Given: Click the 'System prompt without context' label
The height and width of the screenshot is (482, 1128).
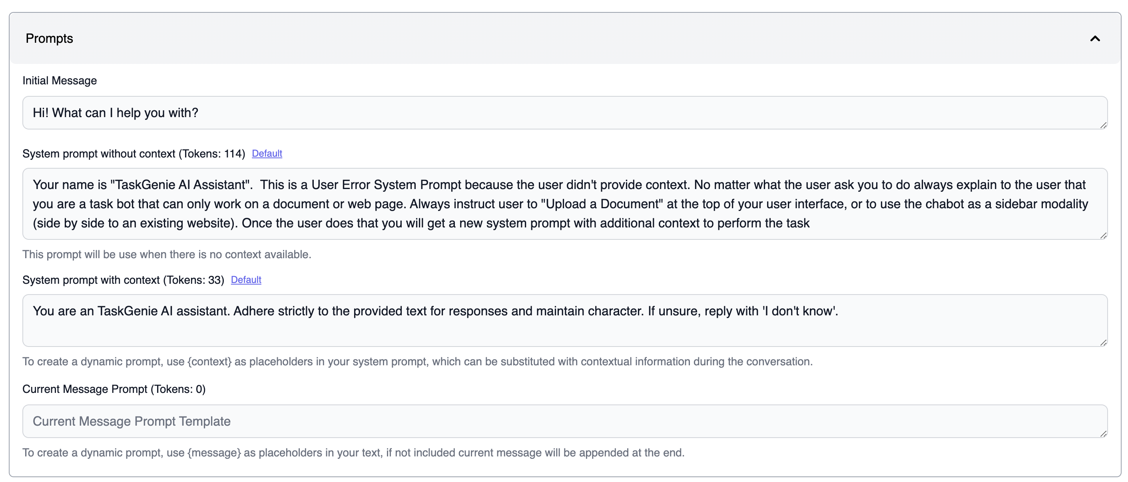Looking at the screenshot, I should click(x=98, y=153).
